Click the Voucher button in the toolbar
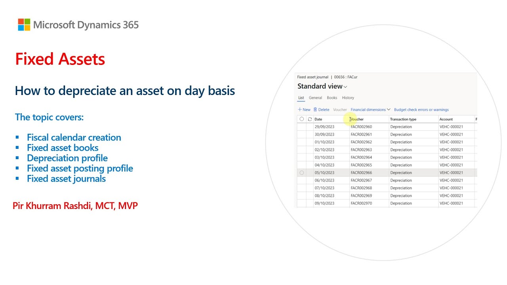 (x=340, y=110)
